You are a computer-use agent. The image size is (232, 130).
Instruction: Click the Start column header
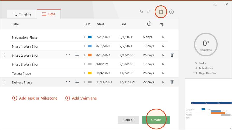pos(101,24)
